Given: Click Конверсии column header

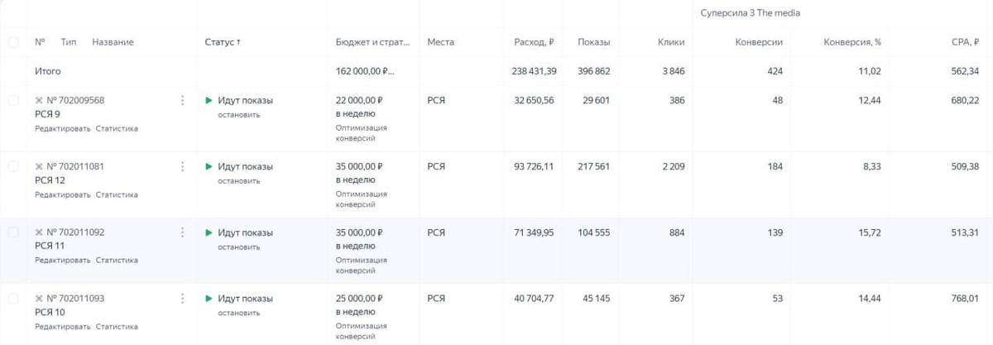Looking at the screenshot, I should pyautogui.click(x=759, y=42).
